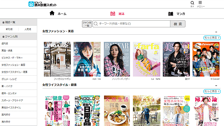
Task: Select 男性ライフスタイル genre in sidebar
Action: 19,107
